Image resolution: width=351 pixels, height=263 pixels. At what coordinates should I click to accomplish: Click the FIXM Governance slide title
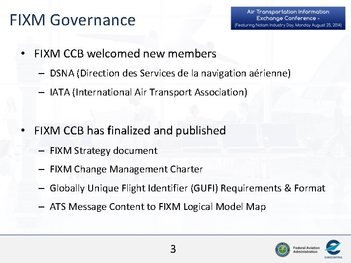point(73,20)
